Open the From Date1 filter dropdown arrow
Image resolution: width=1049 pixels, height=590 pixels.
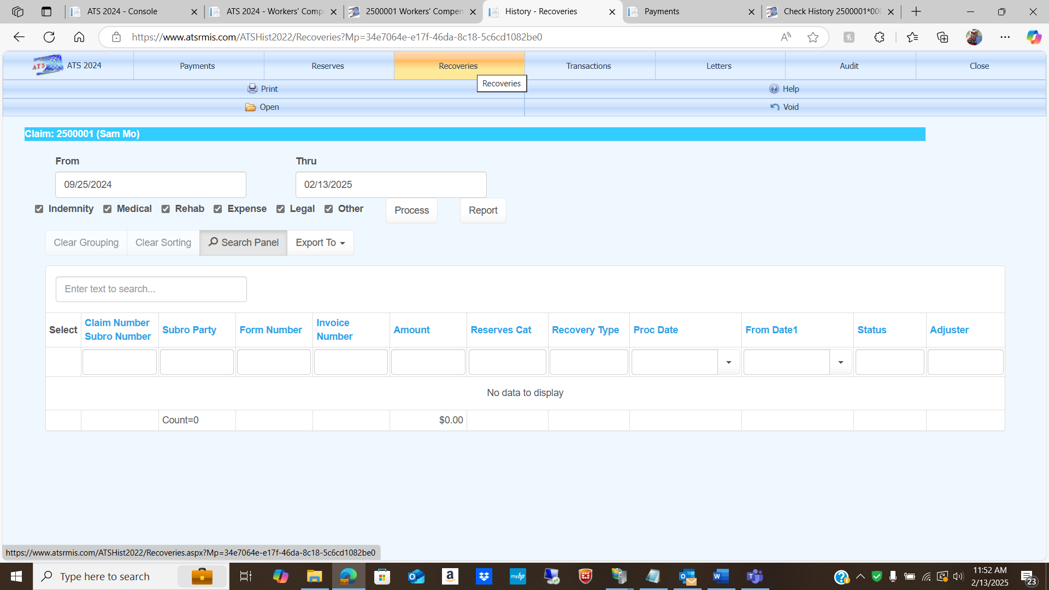[x=840, y=362]
